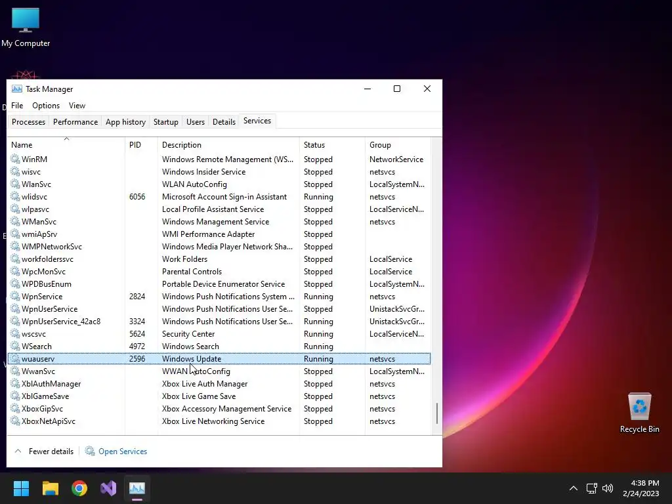Select the Recycle Bin desktop icon

(639, 413)
